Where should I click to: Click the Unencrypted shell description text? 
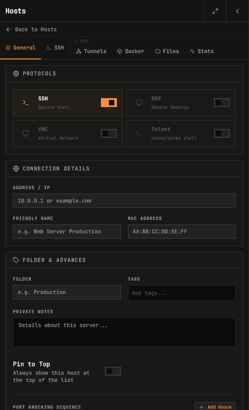click(174, 138)
